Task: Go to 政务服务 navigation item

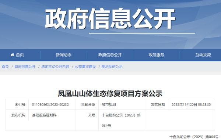Action: 157,55
